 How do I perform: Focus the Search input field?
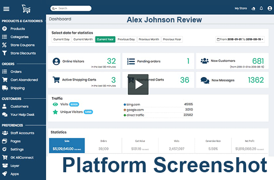tap(71, 8)
